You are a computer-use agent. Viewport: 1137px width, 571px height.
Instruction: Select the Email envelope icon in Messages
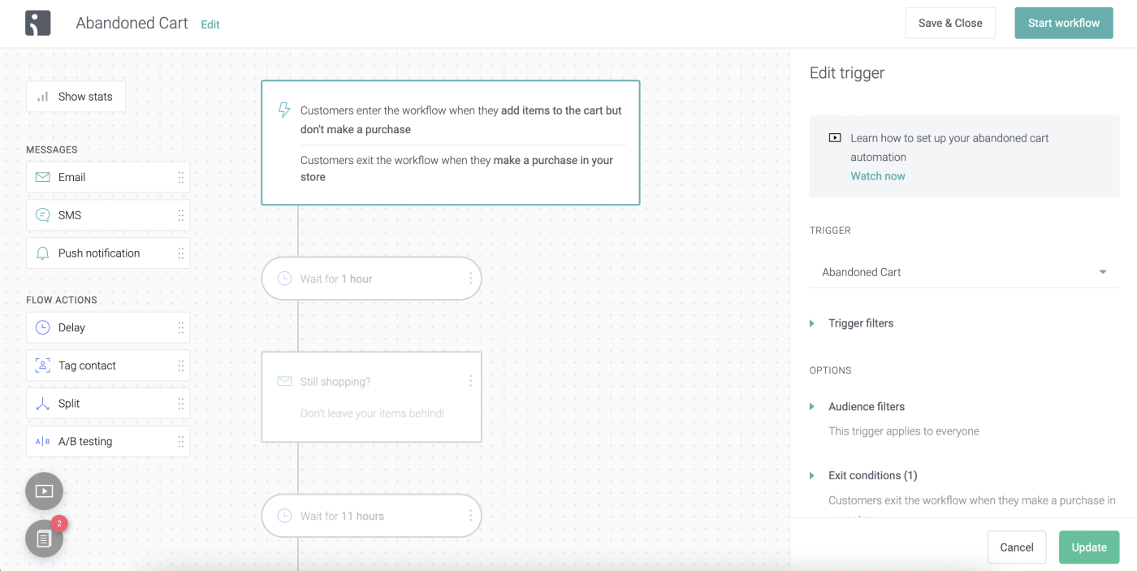tap(43, 177)
